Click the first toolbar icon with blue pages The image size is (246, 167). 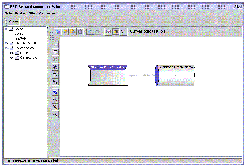coord(58,32)
